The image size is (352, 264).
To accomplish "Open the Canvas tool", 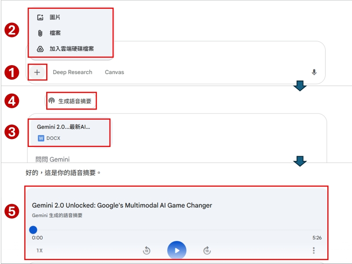I will [114, 72].
